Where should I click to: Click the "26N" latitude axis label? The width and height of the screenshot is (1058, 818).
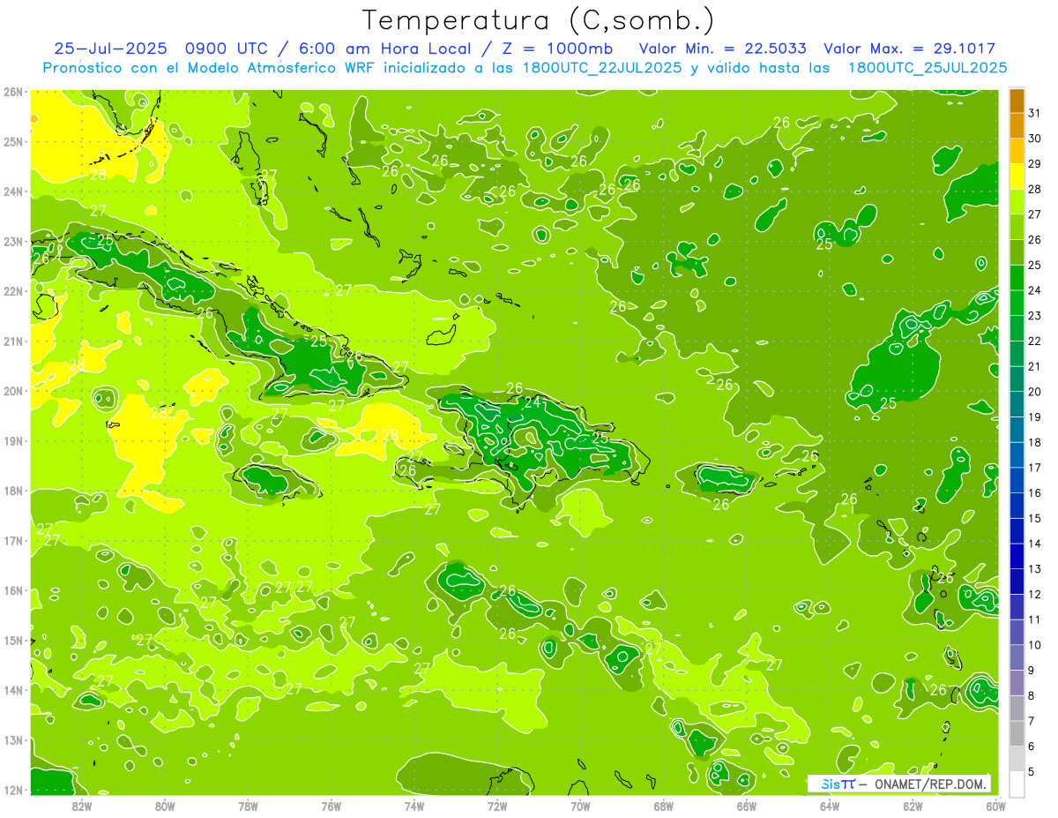pos(13,92)
